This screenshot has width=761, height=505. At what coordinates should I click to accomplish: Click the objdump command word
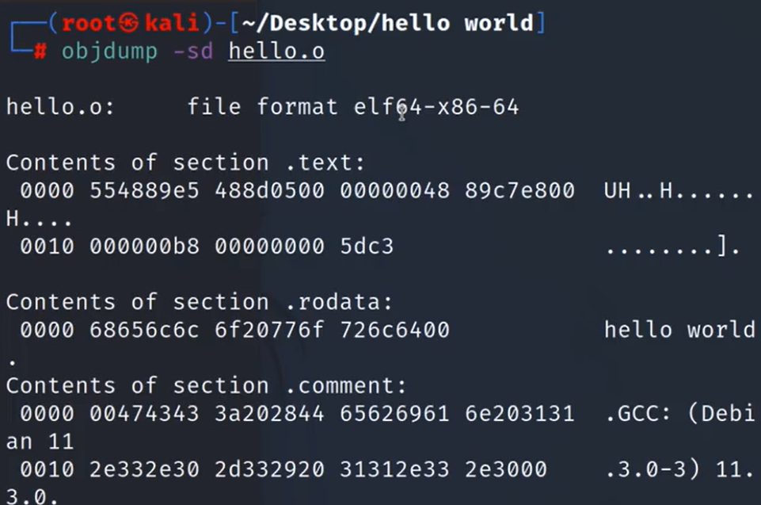pos(109,52)
